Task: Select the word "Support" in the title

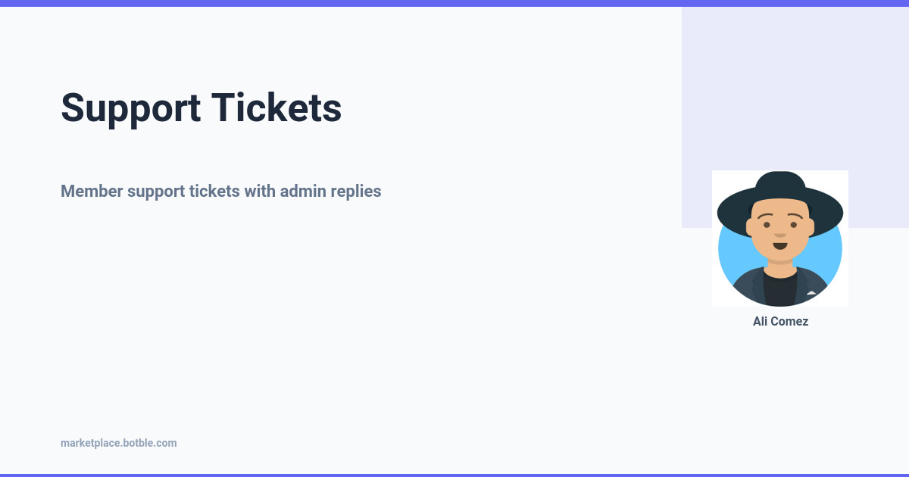Action: coord(130,108)
